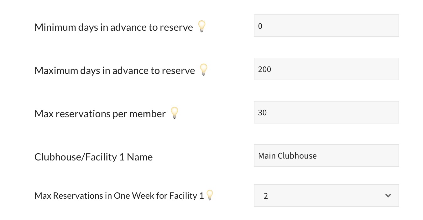This screenshot has width=423, height=220.
Task: Click the 0 value in the minimum days box
Action: (x=260, y=26)
